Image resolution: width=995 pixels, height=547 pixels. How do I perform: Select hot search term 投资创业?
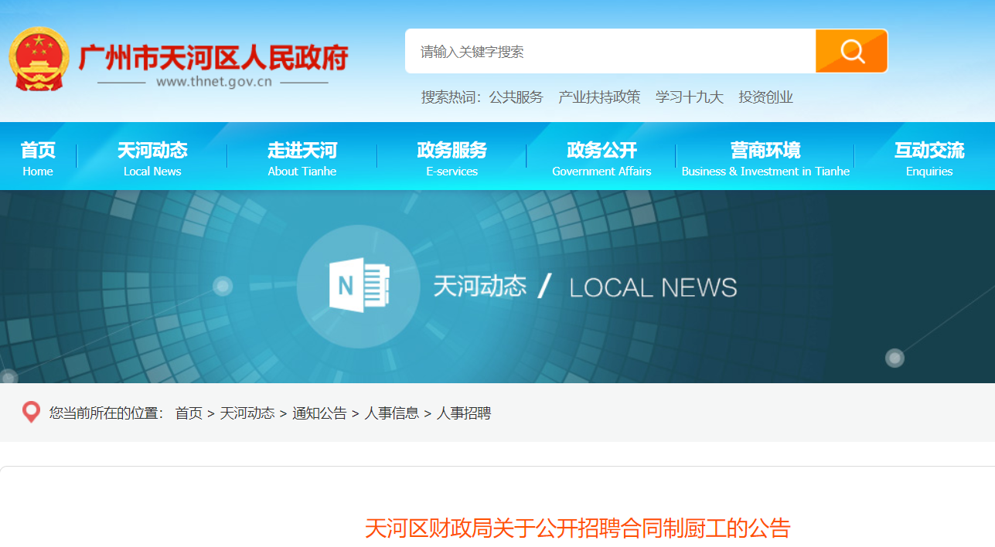[765, 97]
